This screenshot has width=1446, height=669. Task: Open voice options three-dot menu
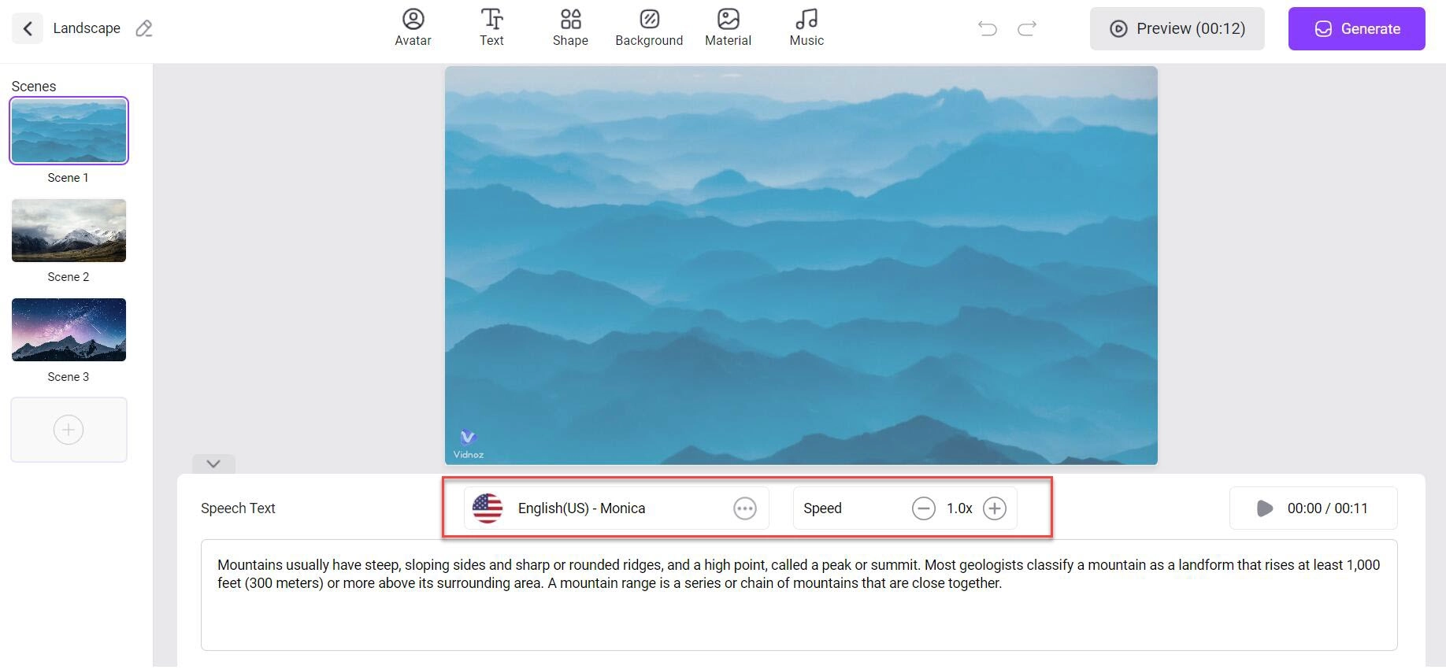click(744, 508)
